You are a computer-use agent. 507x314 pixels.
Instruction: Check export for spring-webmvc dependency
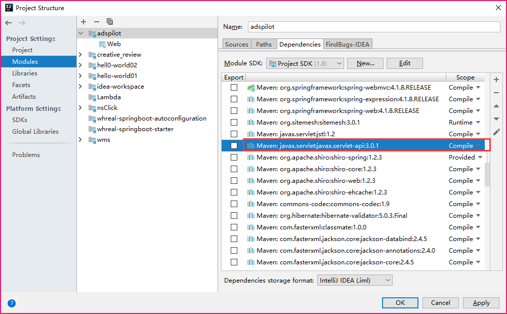(x=234, y=88)
